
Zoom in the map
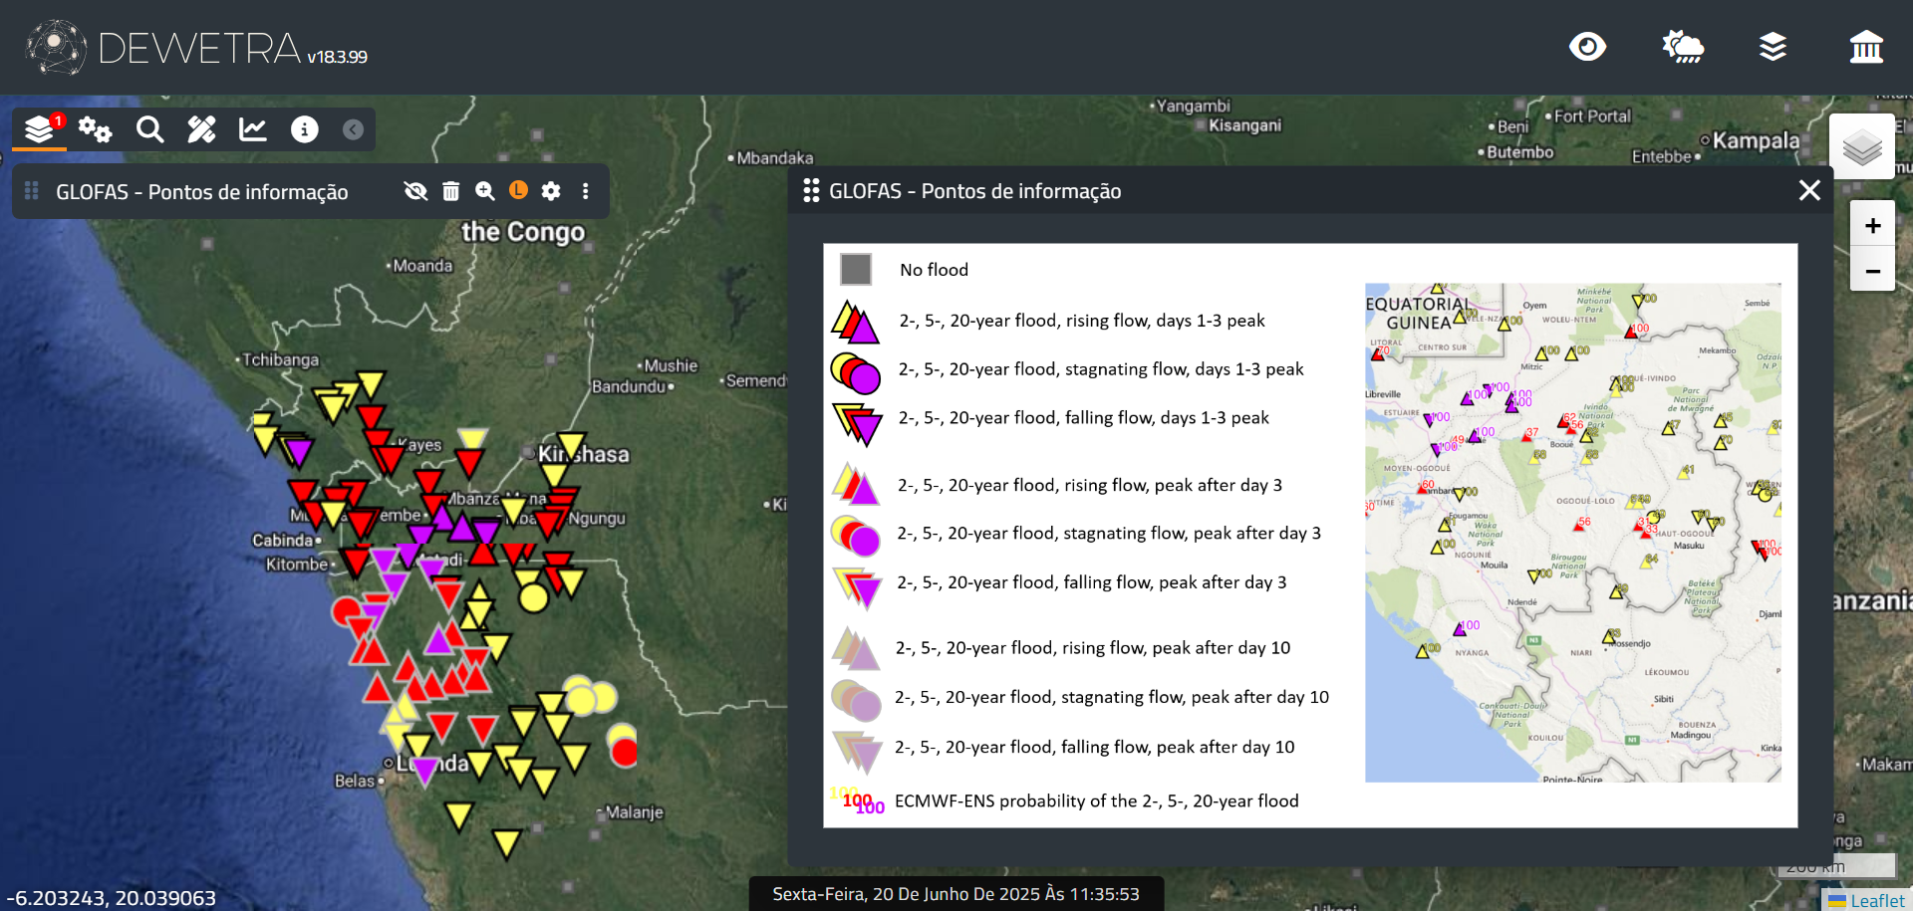1872,226
